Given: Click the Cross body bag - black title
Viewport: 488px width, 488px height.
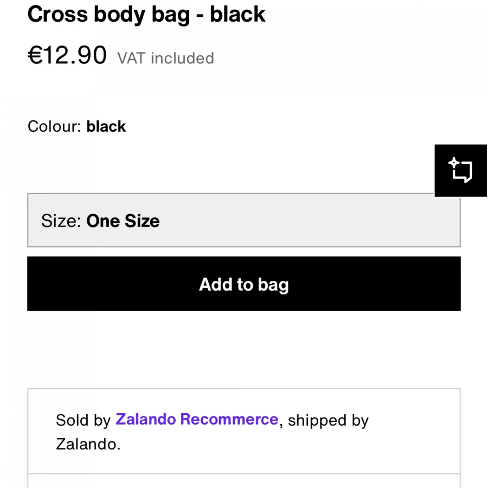Looking at the screenshot, I should click(146, 15).
